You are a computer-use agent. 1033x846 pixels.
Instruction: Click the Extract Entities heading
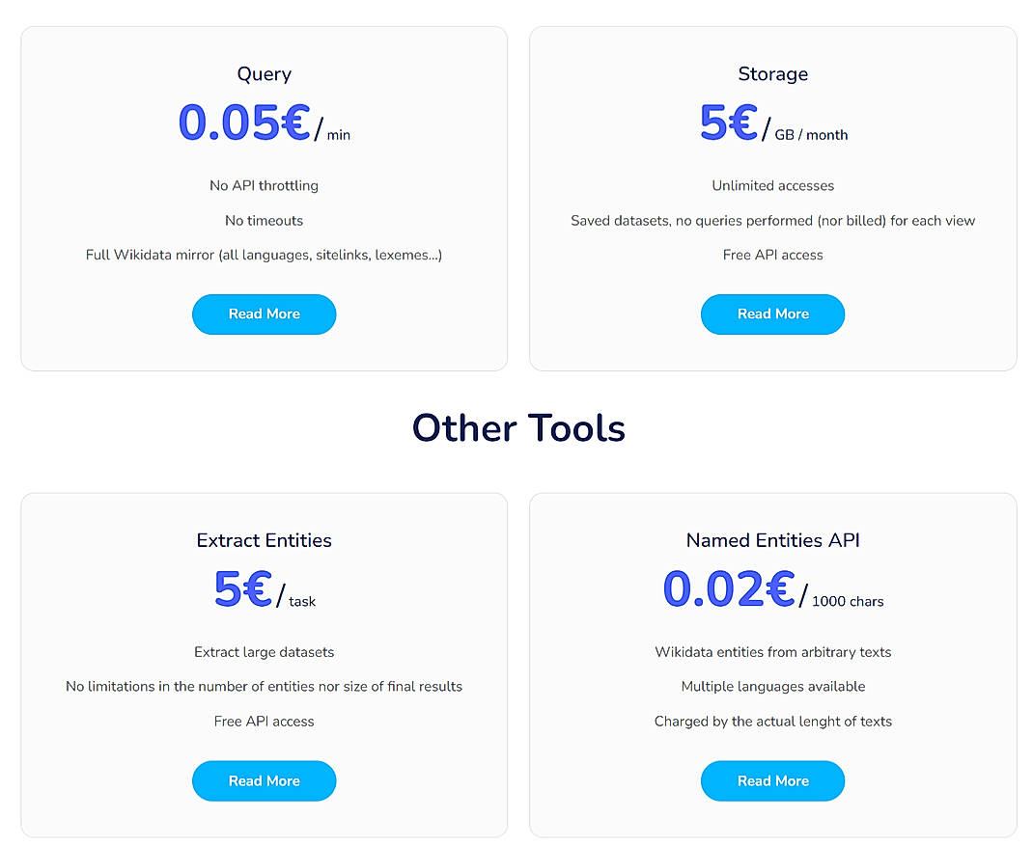coord(264,540)
